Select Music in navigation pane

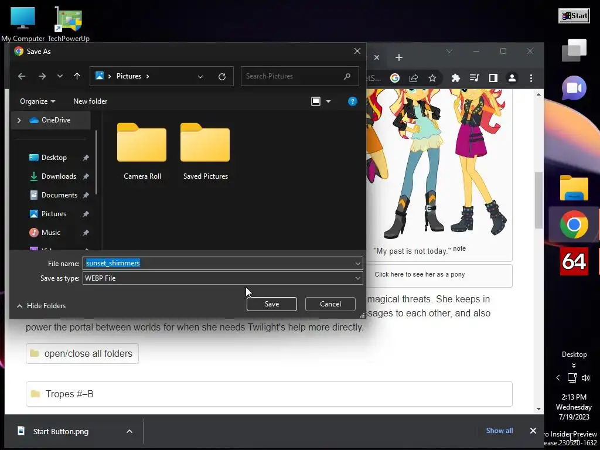coord(50,233)
